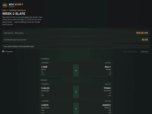This screenshot has height=114, width=152.
Task: Click the THURSDAY section header
Action: 45,59
